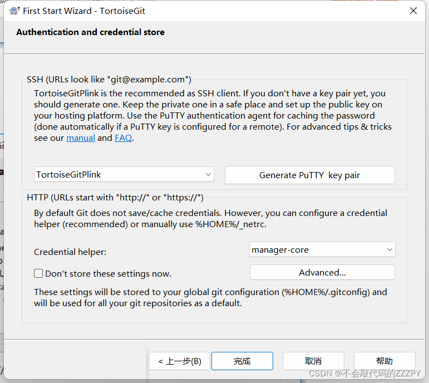Screen dimensions: 429x383
Task: Cancel the wizard with 取消
Action: pyautogui.click(x=313, y=361)
